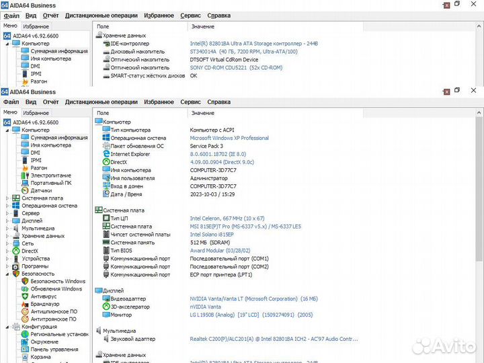484x363 pixels.
Task: Open the Сервис menu in the lower window
Action: pyautogui.click(x=190, y=102)
